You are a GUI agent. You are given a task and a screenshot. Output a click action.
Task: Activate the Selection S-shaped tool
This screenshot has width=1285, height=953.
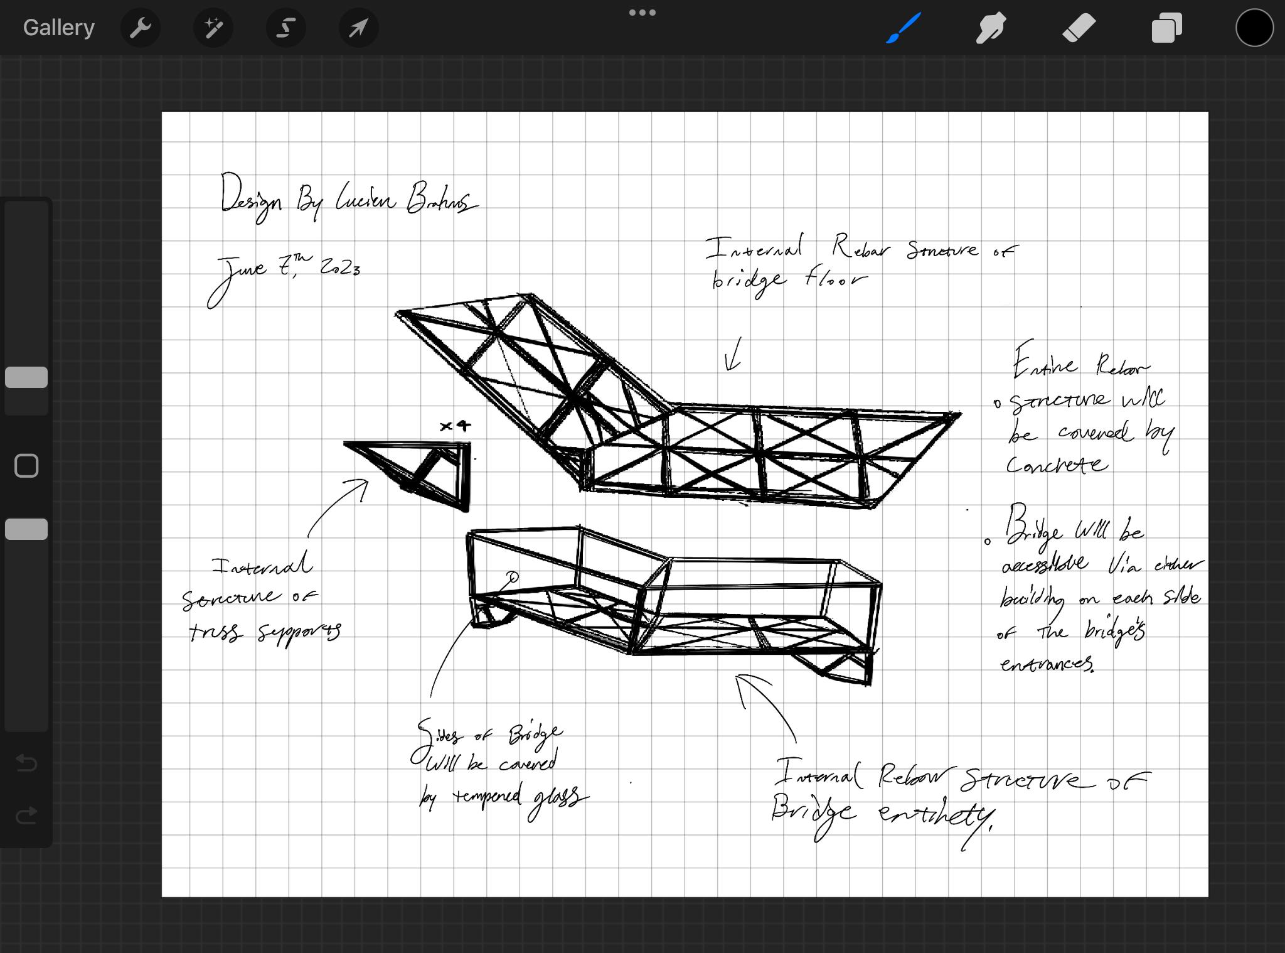point(286,28)
